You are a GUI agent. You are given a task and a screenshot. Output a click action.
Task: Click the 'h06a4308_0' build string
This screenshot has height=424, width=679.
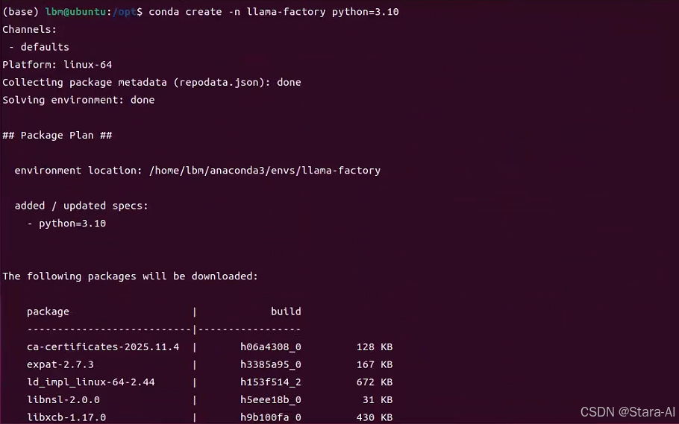271,347
